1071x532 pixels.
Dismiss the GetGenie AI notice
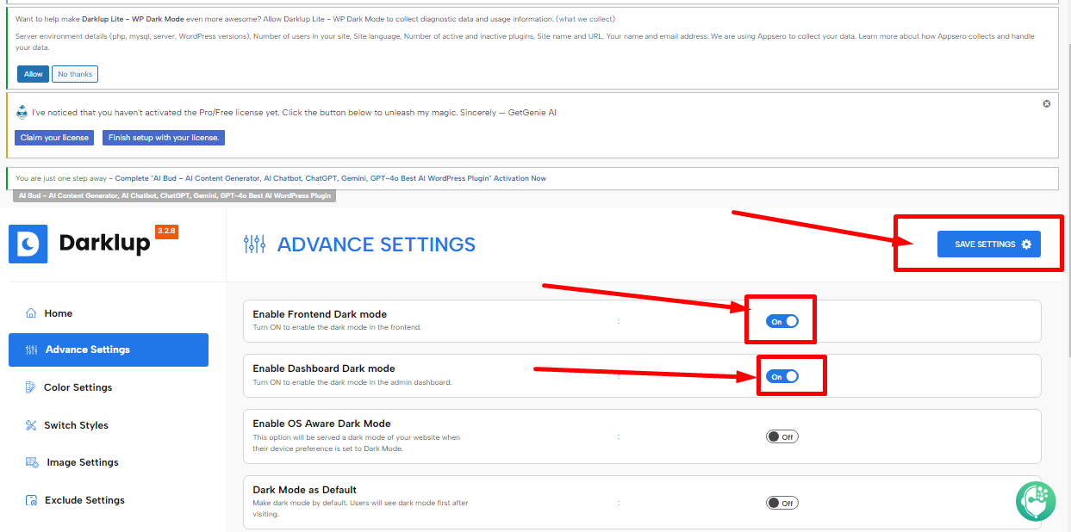(x=1047, y=103)
